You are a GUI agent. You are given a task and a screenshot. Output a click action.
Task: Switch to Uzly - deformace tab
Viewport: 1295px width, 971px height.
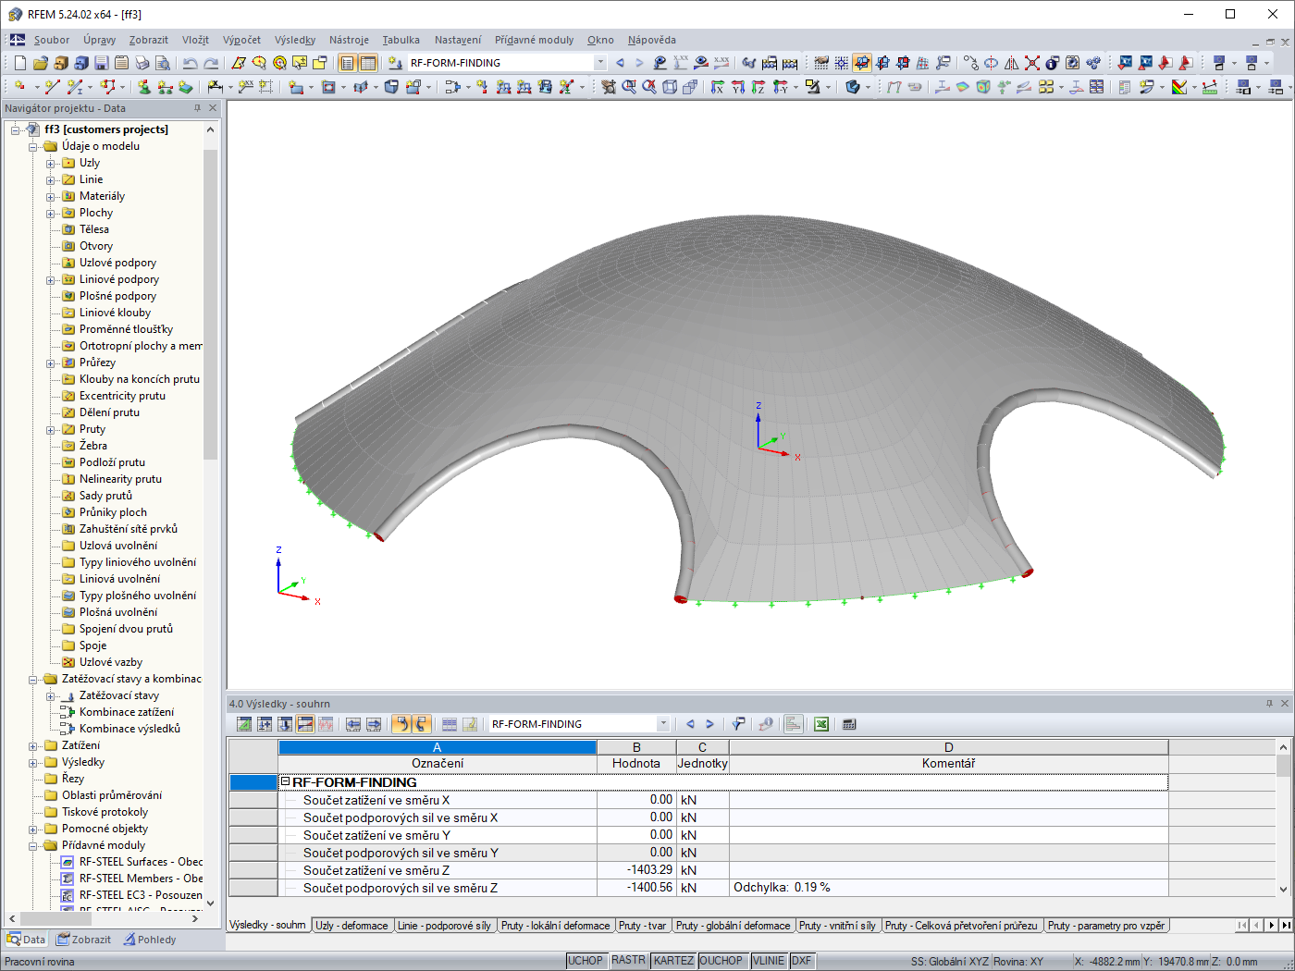click(x=351, y=926)
